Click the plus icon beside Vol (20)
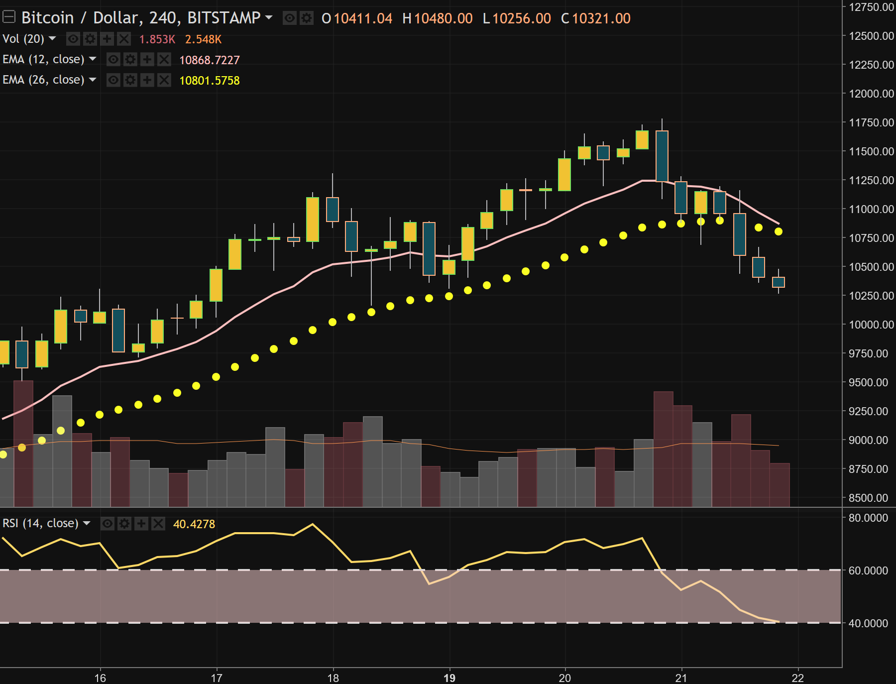 (107, 39)
